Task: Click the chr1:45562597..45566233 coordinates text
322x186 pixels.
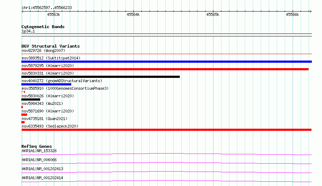Action: pos(47,8)
